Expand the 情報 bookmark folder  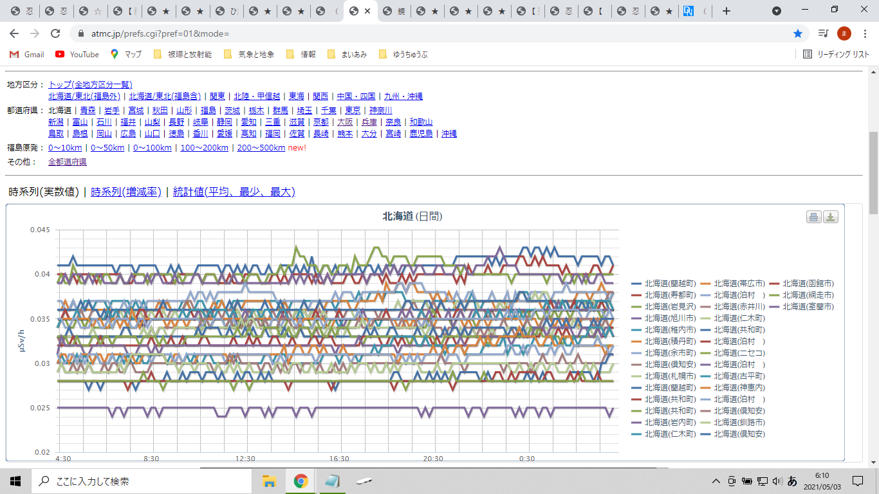[x=301, y=55]
